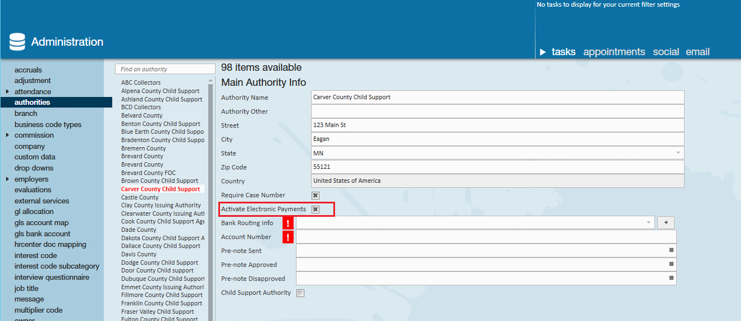Switch to the social tab
Screen dimensions: 741x321
click(x=666, y=52)
